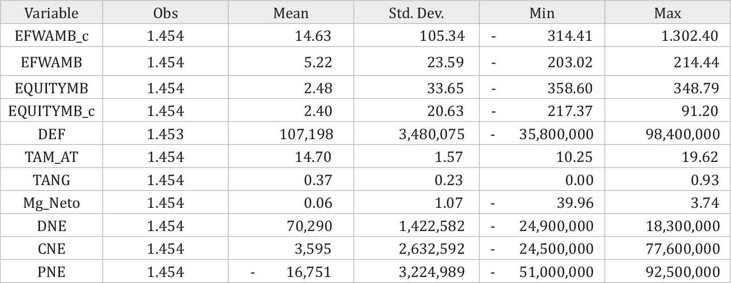Click the EFWAMB std. dev. value 23.59
This screenshot has height=283, width=731.
click(x=446, y=63)
